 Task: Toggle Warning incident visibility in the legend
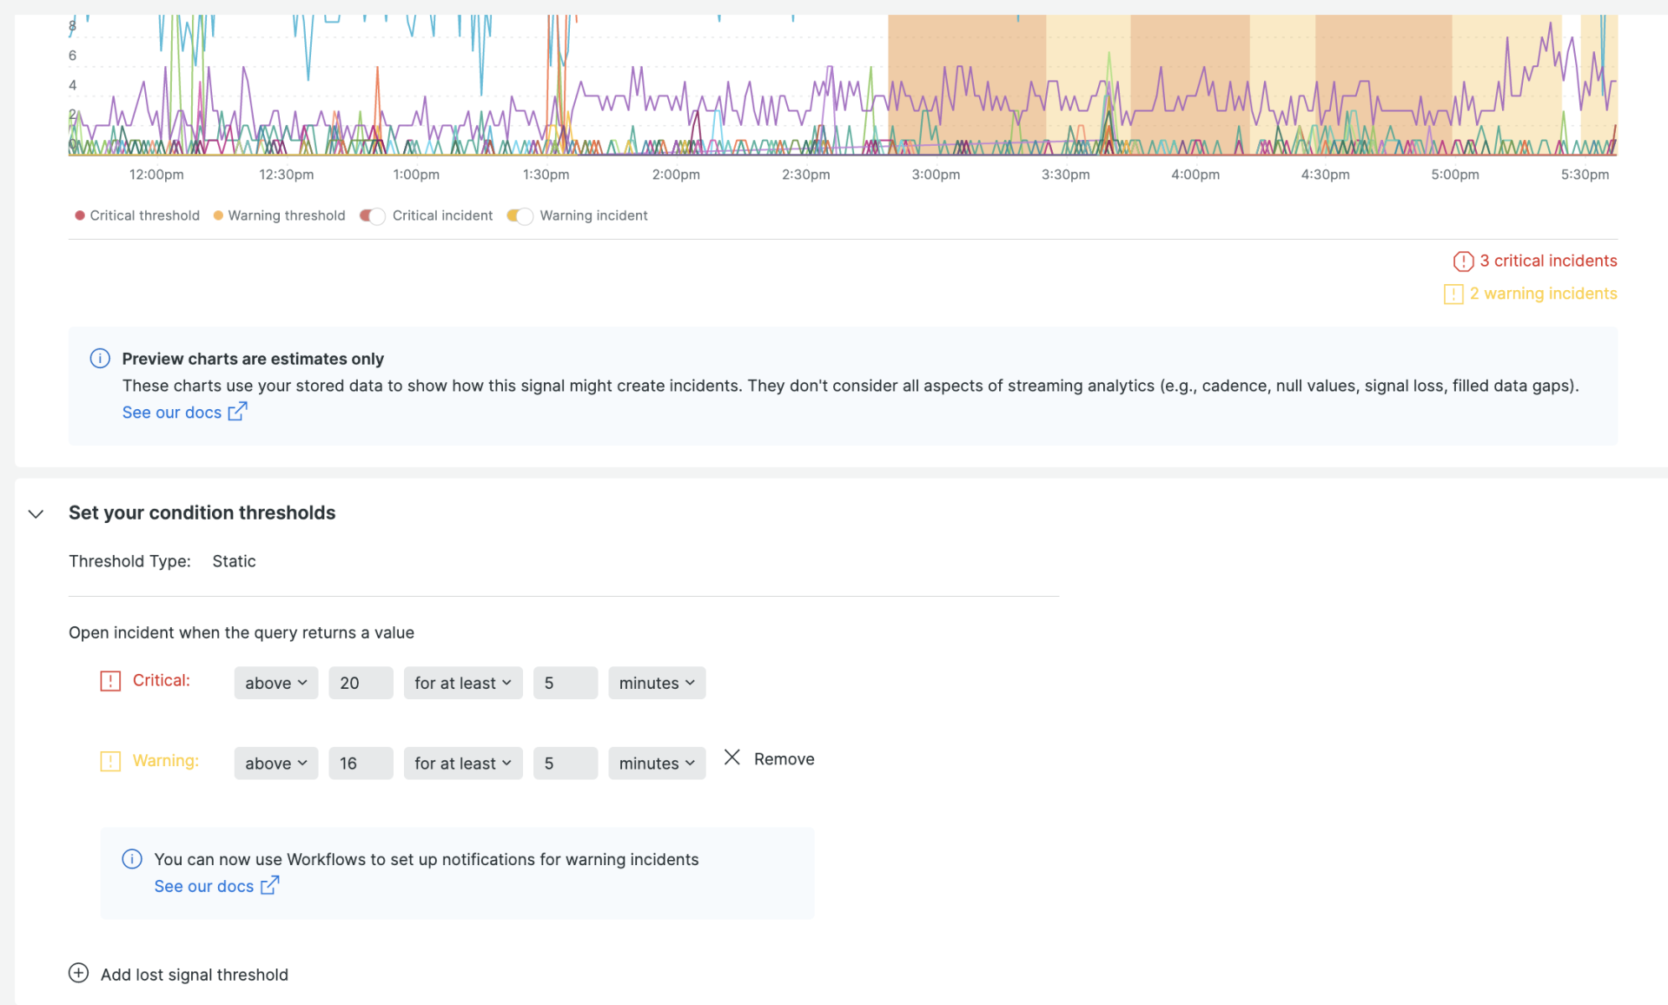520,216
